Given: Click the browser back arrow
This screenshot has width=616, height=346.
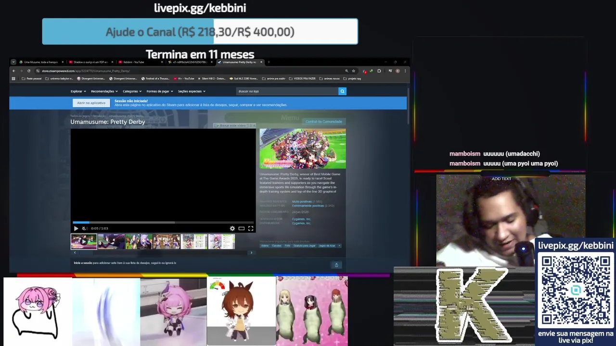Looking at the screenshot, I should pyautogui.click(x=14, y=71).
